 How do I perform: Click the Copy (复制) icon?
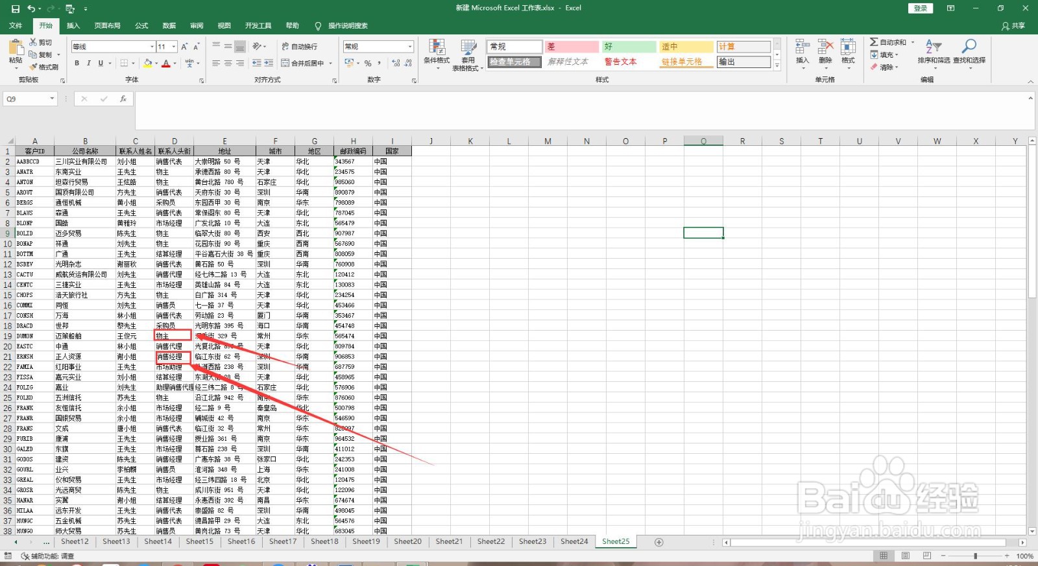coord(33,54)
